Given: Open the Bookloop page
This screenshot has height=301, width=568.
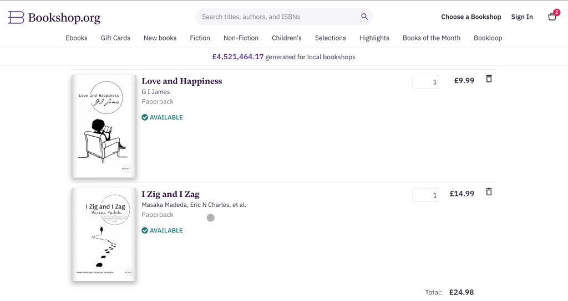Looking at the screenshot, I should 488,38.
